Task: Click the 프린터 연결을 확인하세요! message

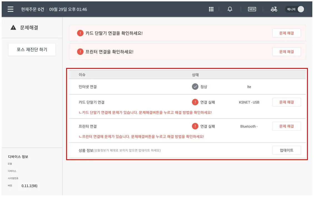Action: pyautogui.click(x=109, y=52)
